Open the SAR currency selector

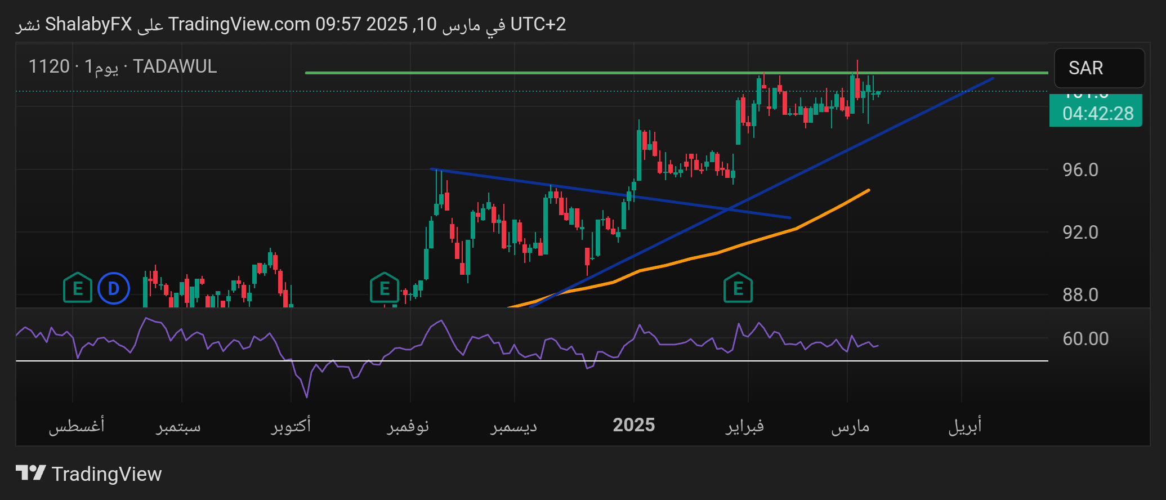pyautogui.click(x=1099, y=68)
